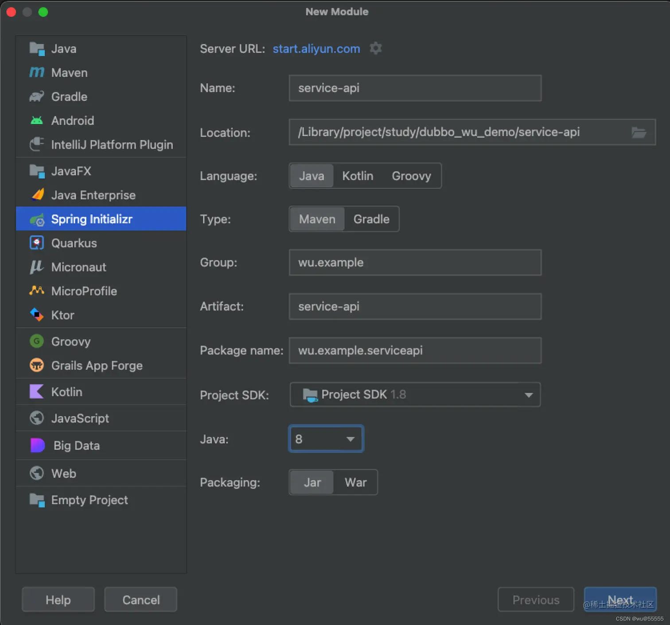Click the Spring Initializr leaf icon
Screen dimensions: 670x625
click(x=37, y=219)
